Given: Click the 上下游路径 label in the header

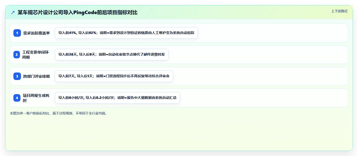Looking at the screenshot, I should click(x=340, y=11).
